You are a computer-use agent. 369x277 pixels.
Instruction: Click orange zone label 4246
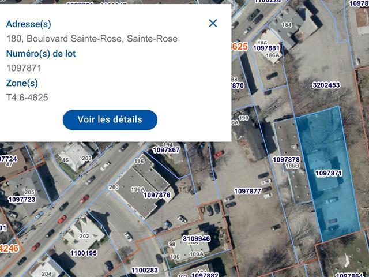tap(9, 248)
